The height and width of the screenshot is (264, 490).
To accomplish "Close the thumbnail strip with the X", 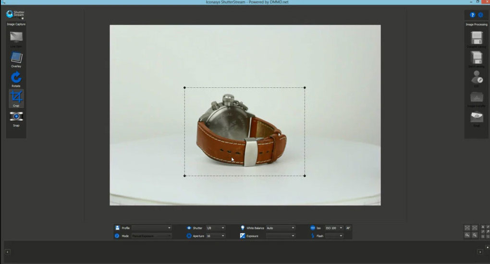I will (x=487, y=247).
